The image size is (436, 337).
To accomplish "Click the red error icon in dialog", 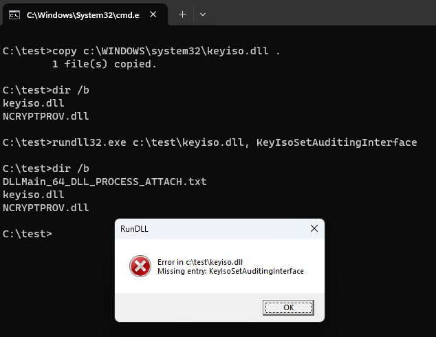I will coord(140,266).
